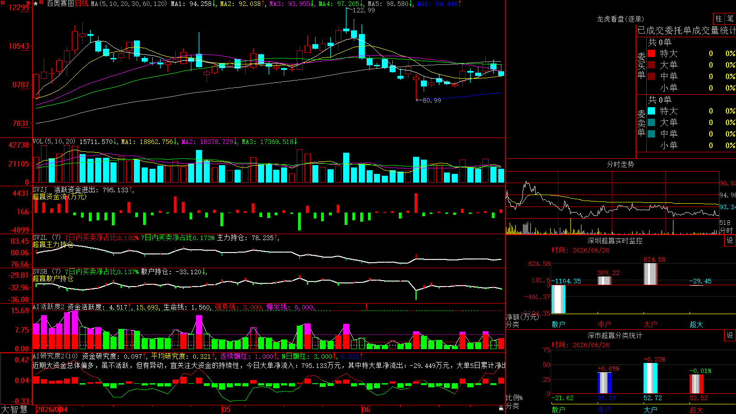The image size is (736, 414).
Task: Click the MA2: 92.038 value
Action: (242, 4)
